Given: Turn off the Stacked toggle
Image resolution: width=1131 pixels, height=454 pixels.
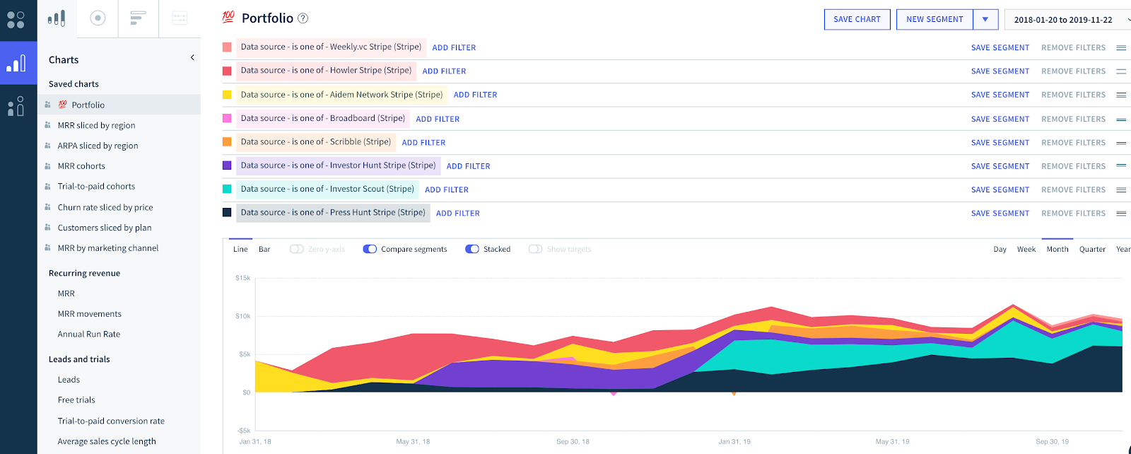Looking at the screenshot, I should coord(472,249).
